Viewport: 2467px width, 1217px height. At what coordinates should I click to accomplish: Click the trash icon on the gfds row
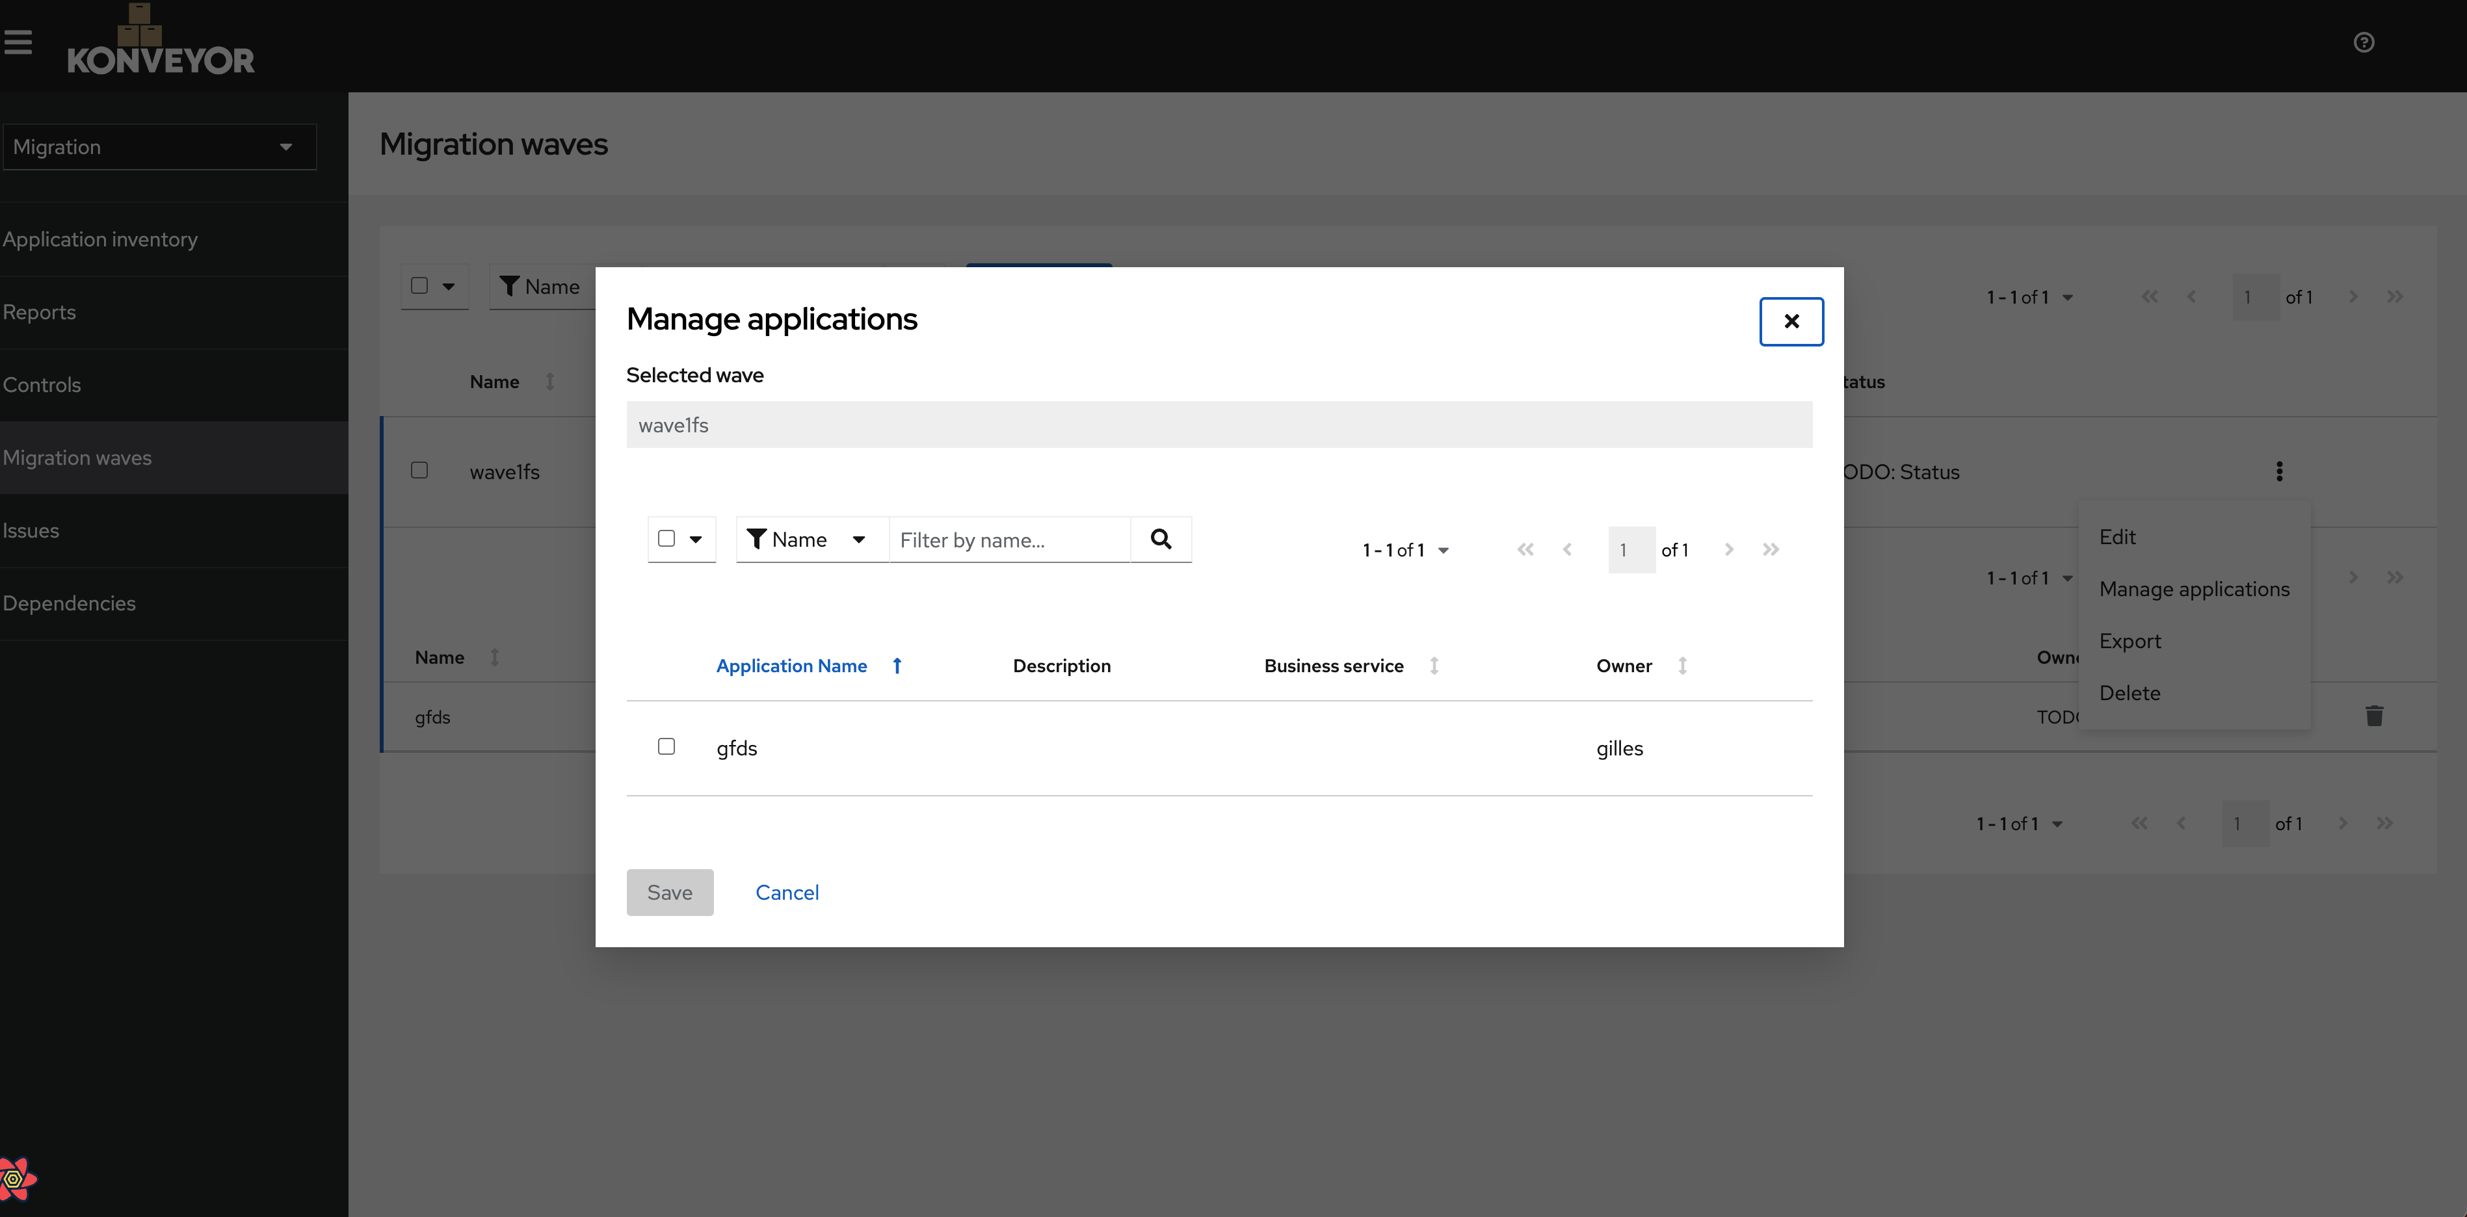(2375, 715)
